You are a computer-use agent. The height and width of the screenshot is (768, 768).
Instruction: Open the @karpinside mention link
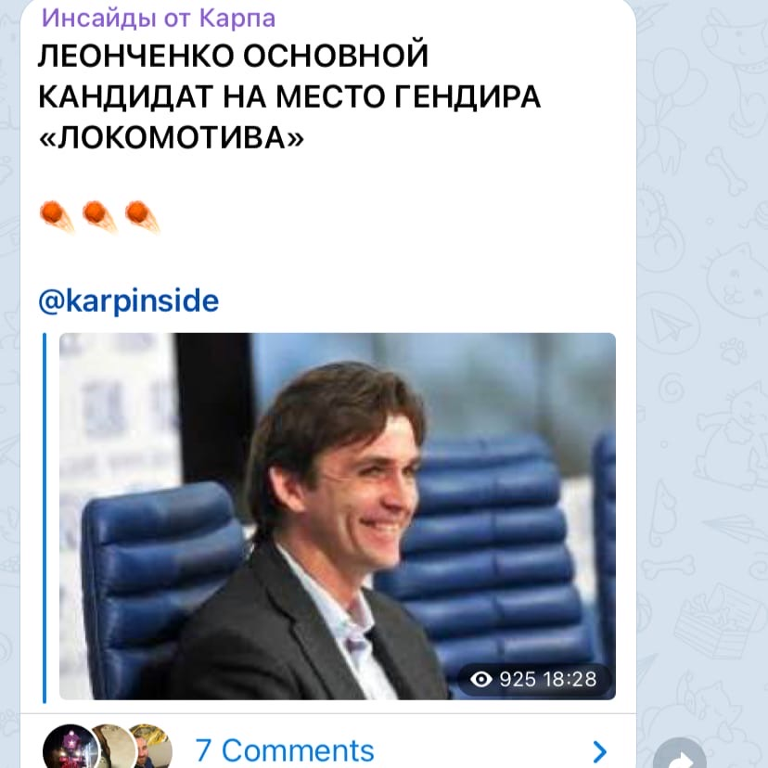tap(129, 301)
